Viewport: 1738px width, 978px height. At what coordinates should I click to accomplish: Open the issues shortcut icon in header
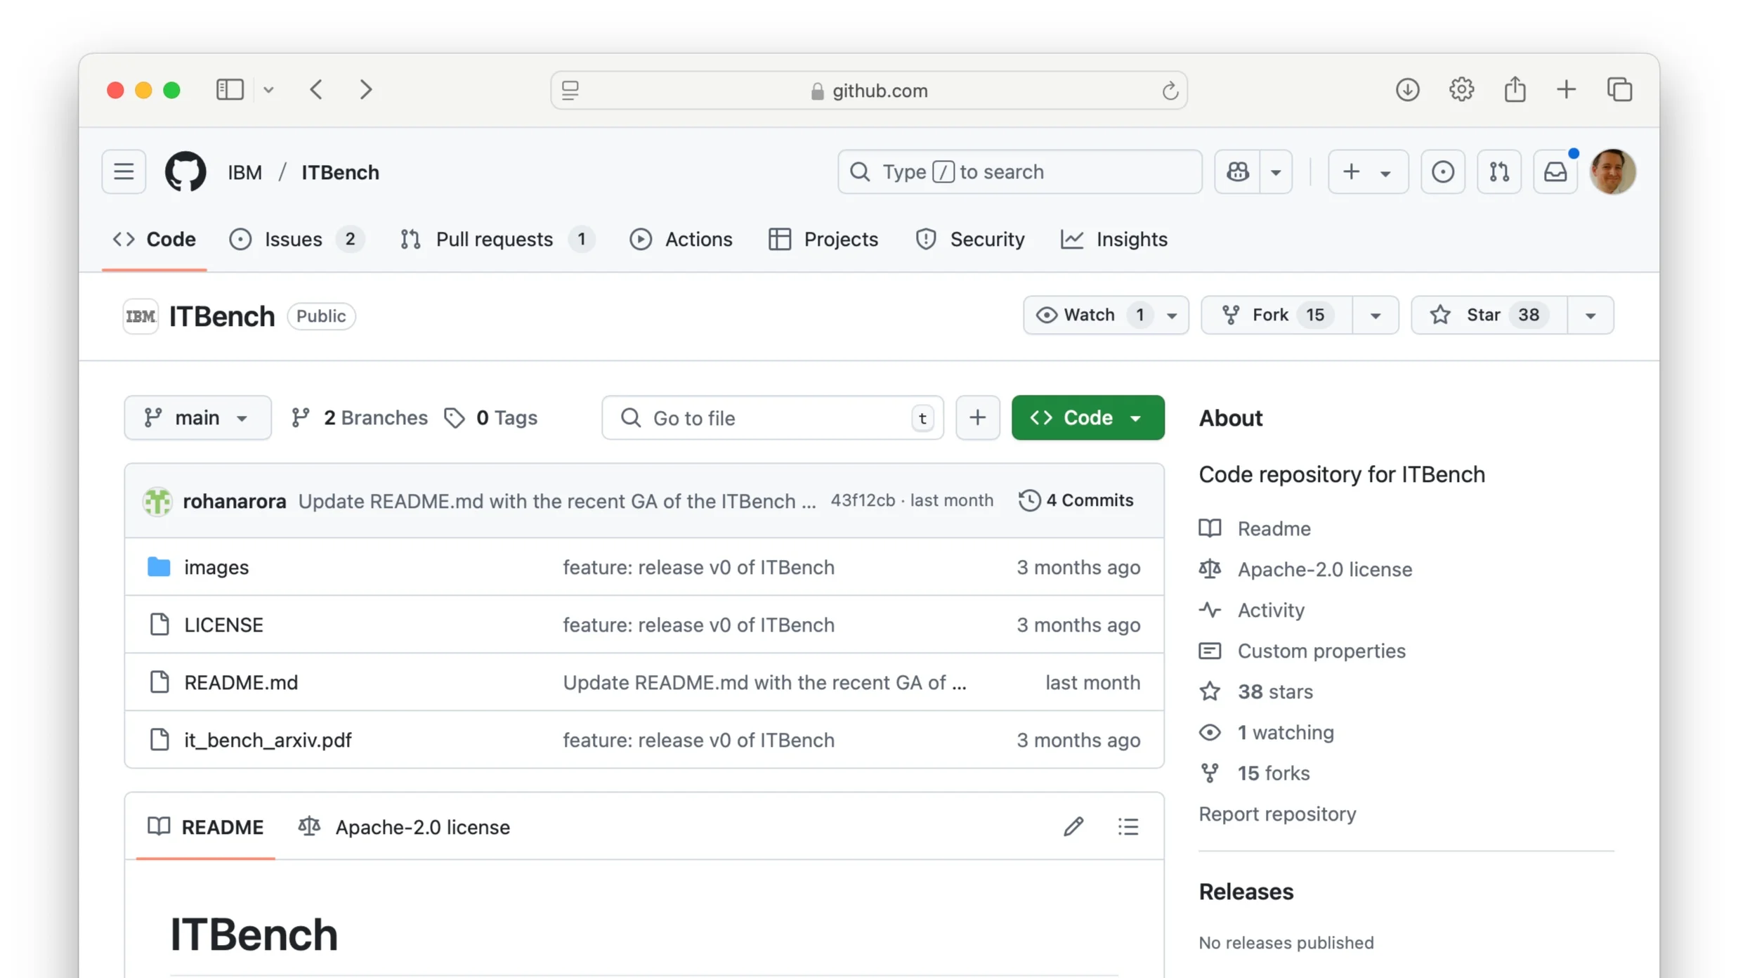pyautogui.click(x=1442, y=171)
